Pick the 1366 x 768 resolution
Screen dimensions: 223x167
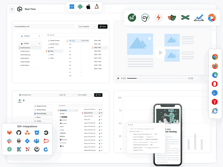[x=100, y=47]
